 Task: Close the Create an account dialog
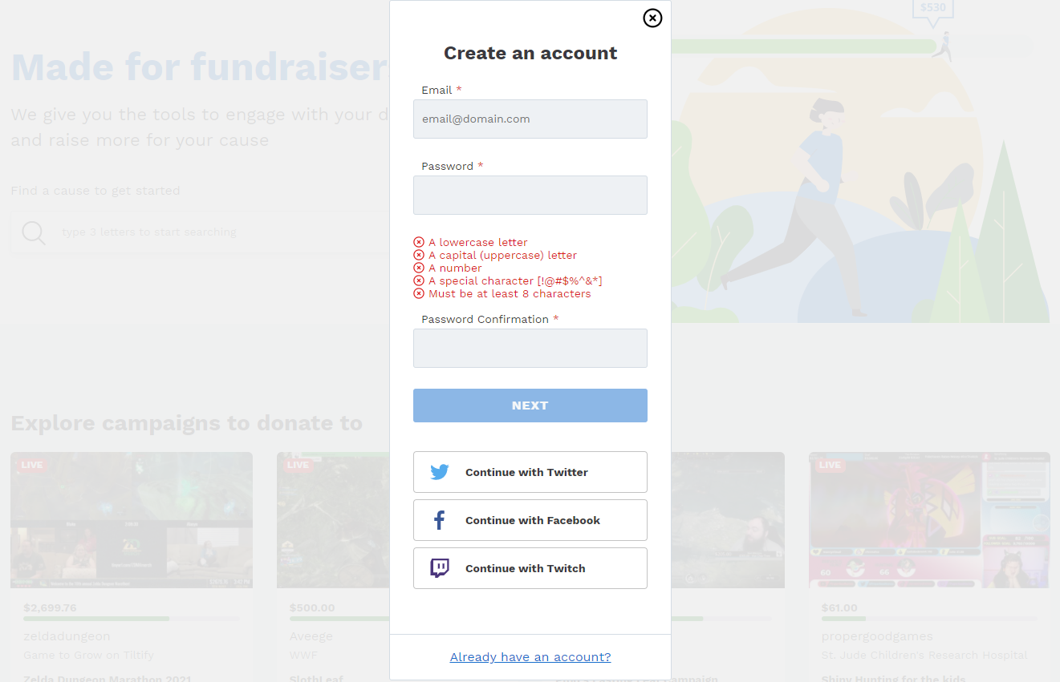click(x=652, y=18)
